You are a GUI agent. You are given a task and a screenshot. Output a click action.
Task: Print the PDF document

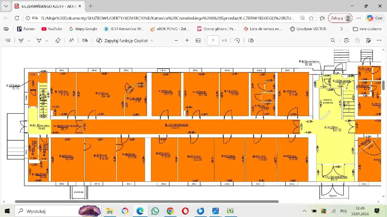(x=346, y=40)
